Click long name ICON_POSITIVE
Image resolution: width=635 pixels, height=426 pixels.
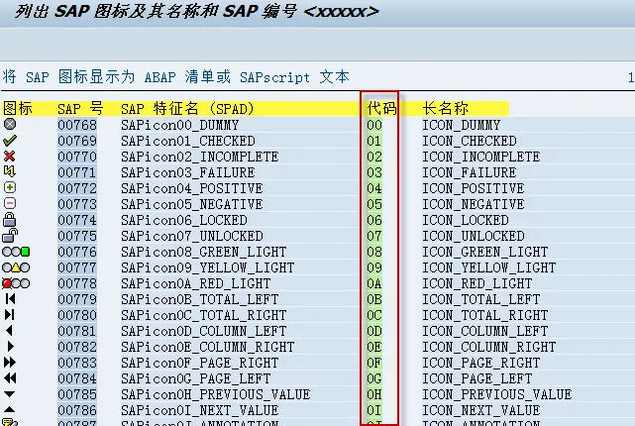[x=473, y=188]
